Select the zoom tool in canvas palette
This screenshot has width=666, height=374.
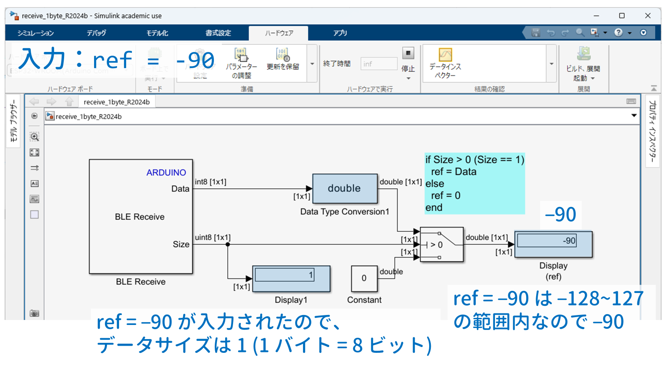35,137
